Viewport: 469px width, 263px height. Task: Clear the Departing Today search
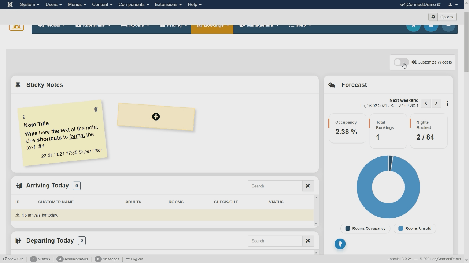[308, 241]
